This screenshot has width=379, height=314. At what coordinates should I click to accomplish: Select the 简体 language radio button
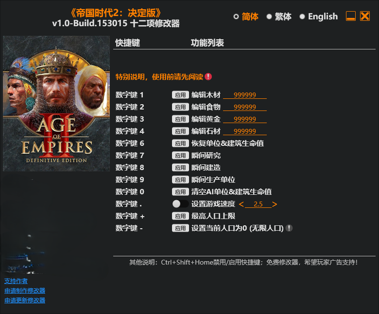236,16
